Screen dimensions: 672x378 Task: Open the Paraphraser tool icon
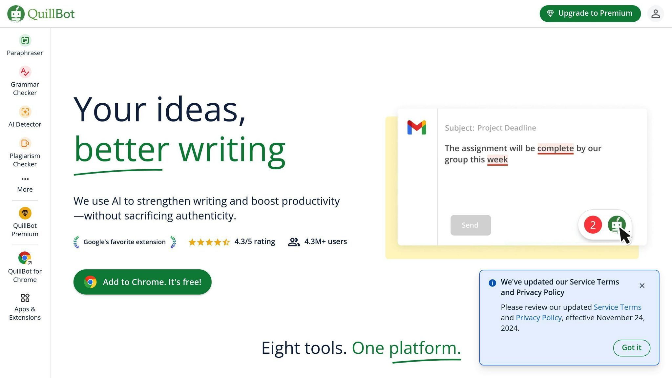(25, 40)
